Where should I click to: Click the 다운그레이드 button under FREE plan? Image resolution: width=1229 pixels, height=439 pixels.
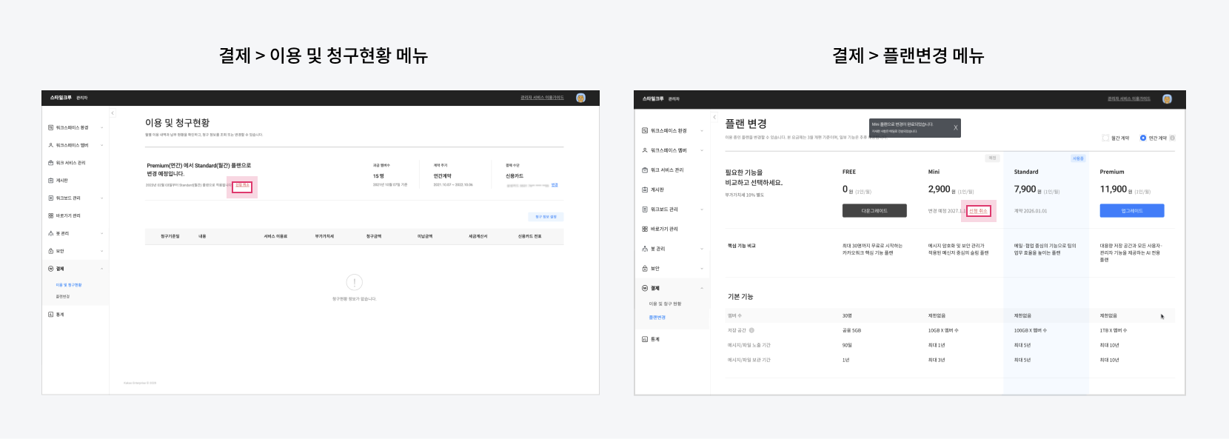tap(874, 211)
